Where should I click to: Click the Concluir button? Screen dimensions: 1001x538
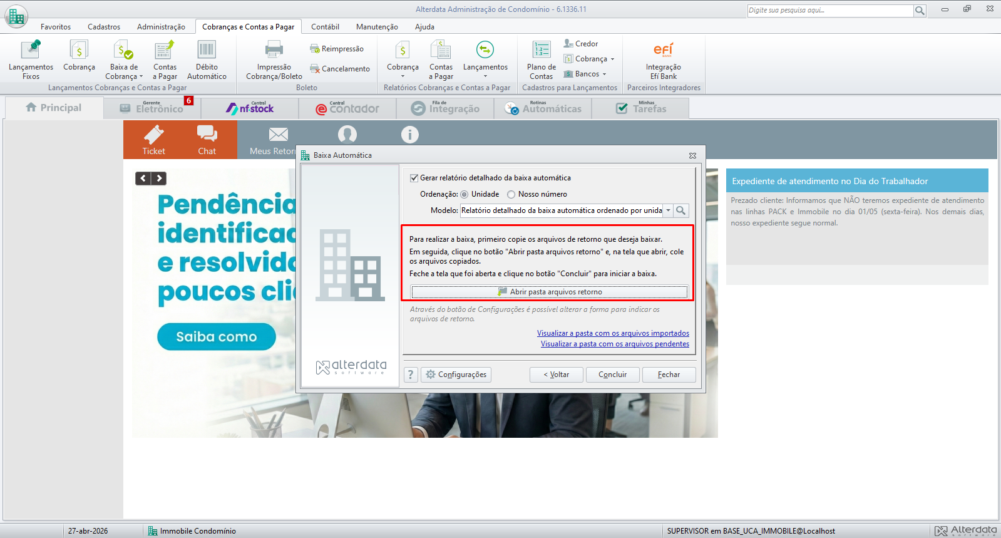[612, 375]
